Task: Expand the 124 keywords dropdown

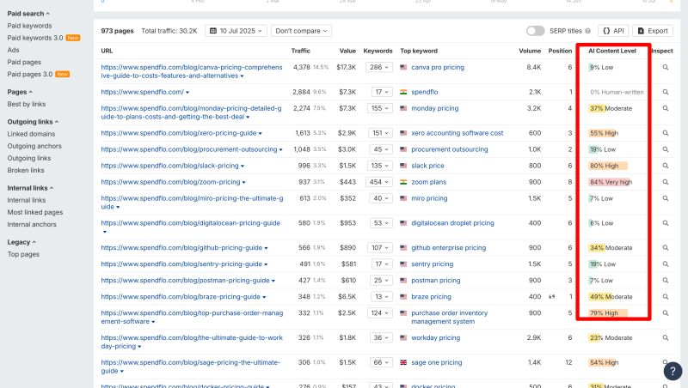Action: 380,313
